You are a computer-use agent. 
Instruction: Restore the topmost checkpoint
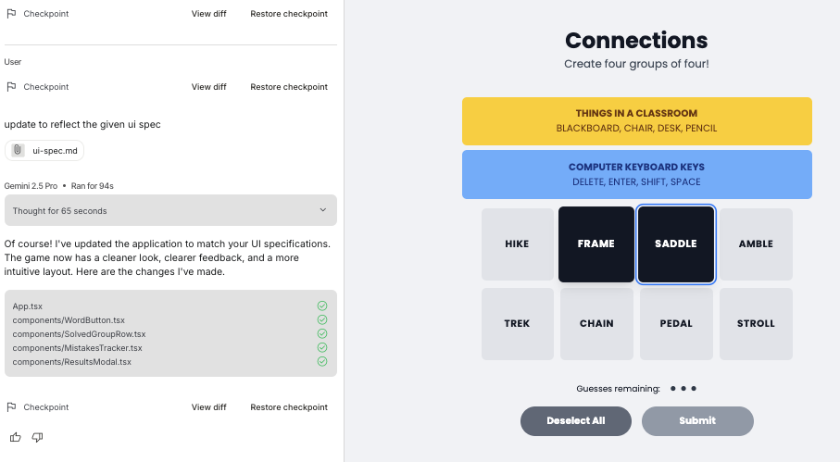[x=289, y=14]
